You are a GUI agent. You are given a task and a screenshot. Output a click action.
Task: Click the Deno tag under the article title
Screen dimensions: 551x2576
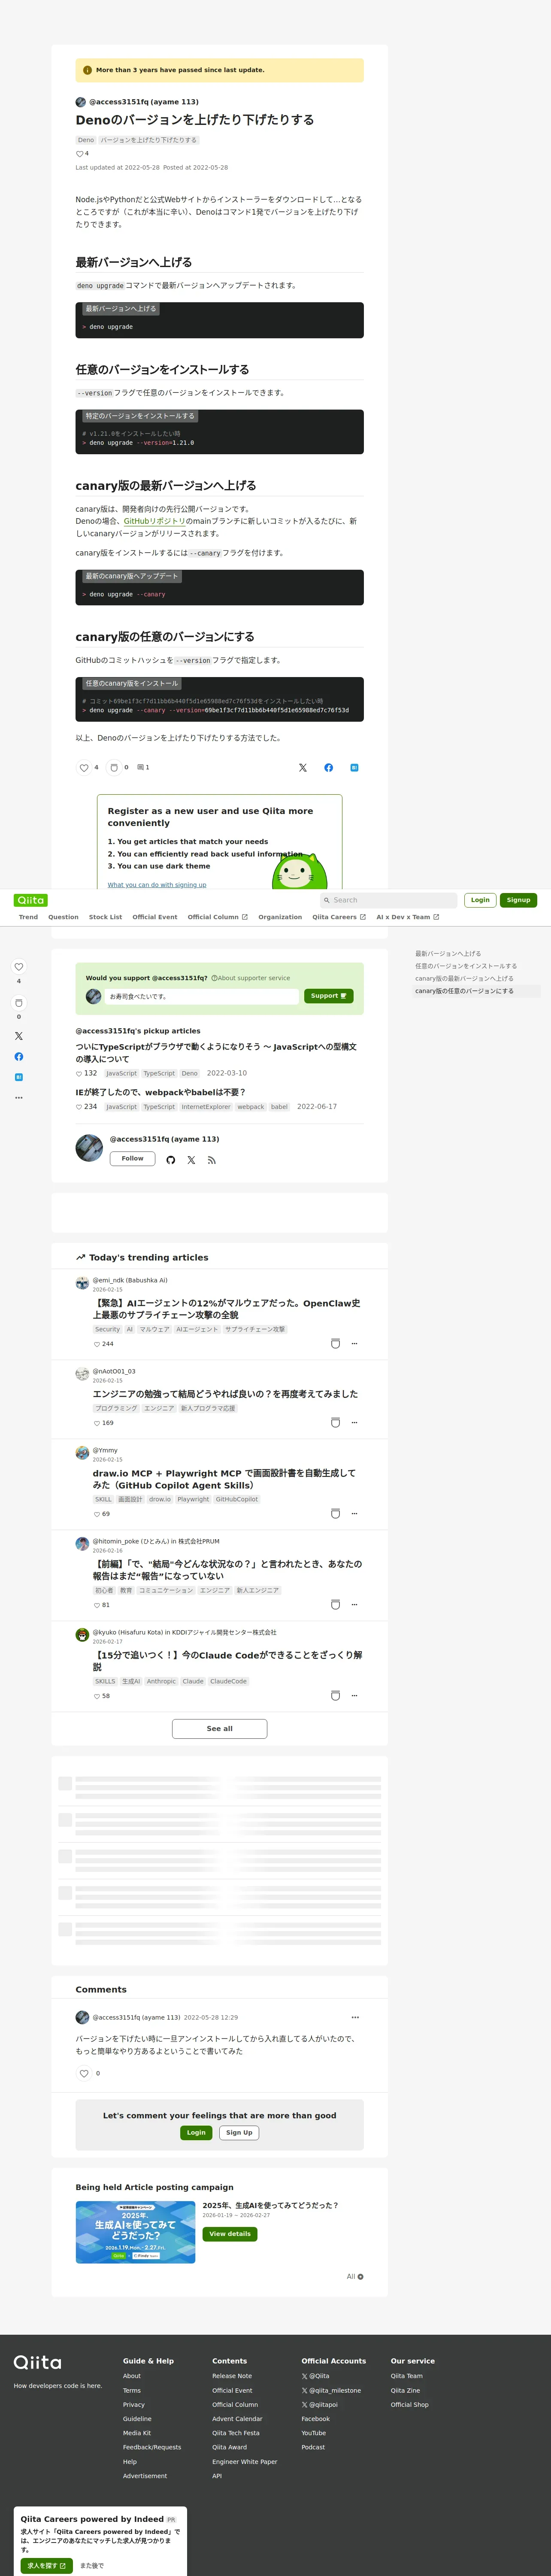(86, 140)
